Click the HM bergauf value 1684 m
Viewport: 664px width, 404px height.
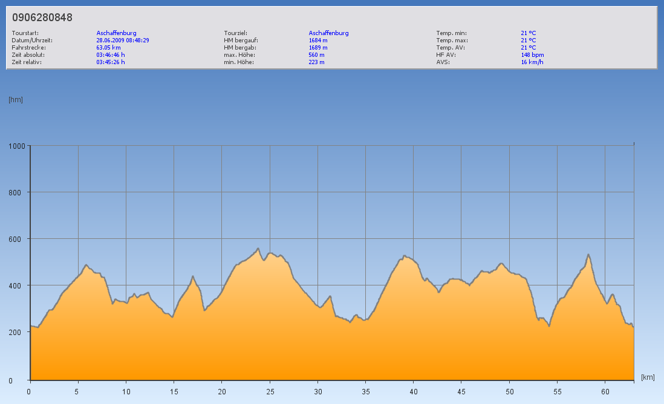point(318,41)
